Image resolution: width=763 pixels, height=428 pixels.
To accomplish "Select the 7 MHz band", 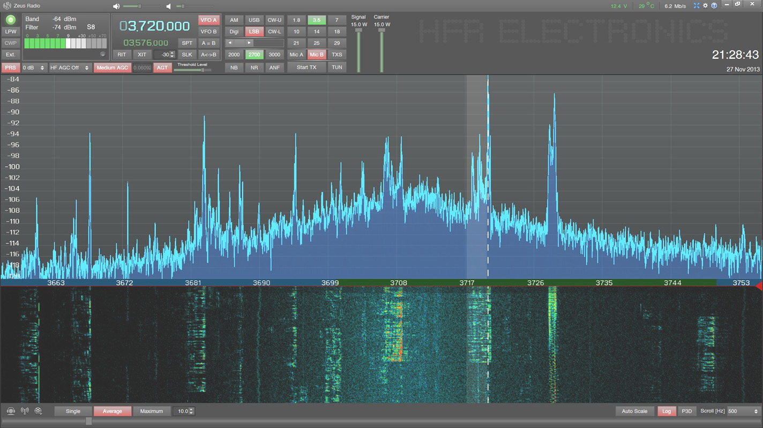I will click(336, 20).
